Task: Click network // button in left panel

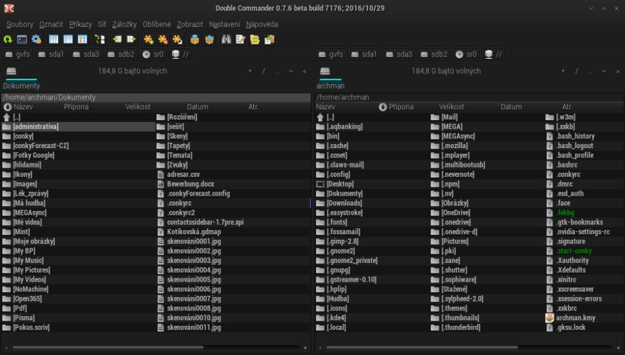Action: (x=180, y=54)
